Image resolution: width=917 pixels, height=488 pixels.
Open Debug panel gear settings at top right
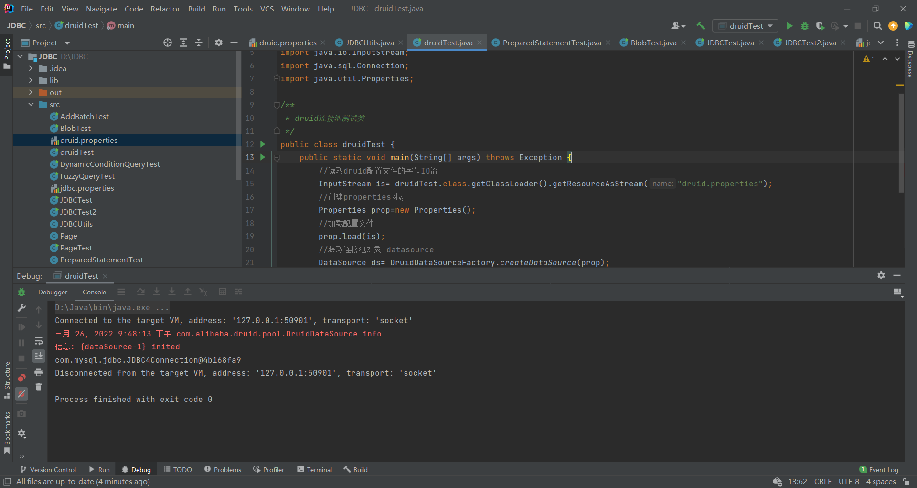(881, 275)
